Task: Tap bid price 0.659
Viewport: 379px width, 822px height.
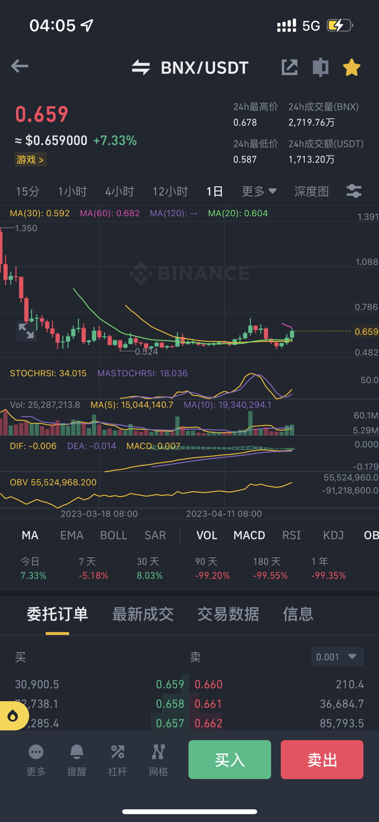Action: (170, 684)
